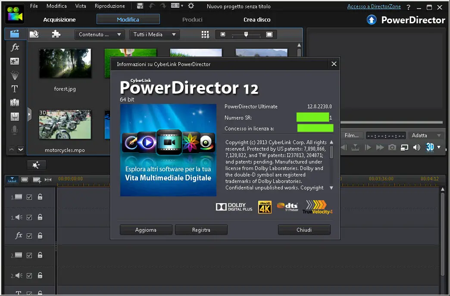Viewport: 450px width, 296px height.
Task: Click the Film... preview mode button
Action: [352, 135]
